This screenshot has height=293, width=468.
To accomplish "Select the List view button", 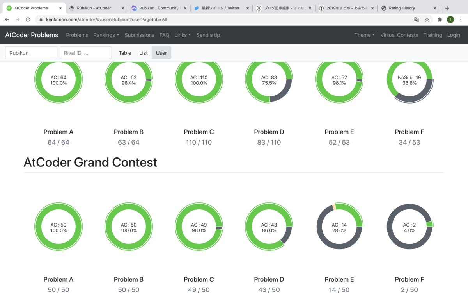I will (x=144, y=53).
